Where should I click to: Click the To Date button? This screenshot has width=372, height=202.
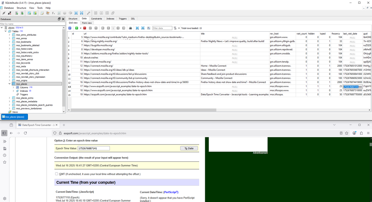coord(189,148)
